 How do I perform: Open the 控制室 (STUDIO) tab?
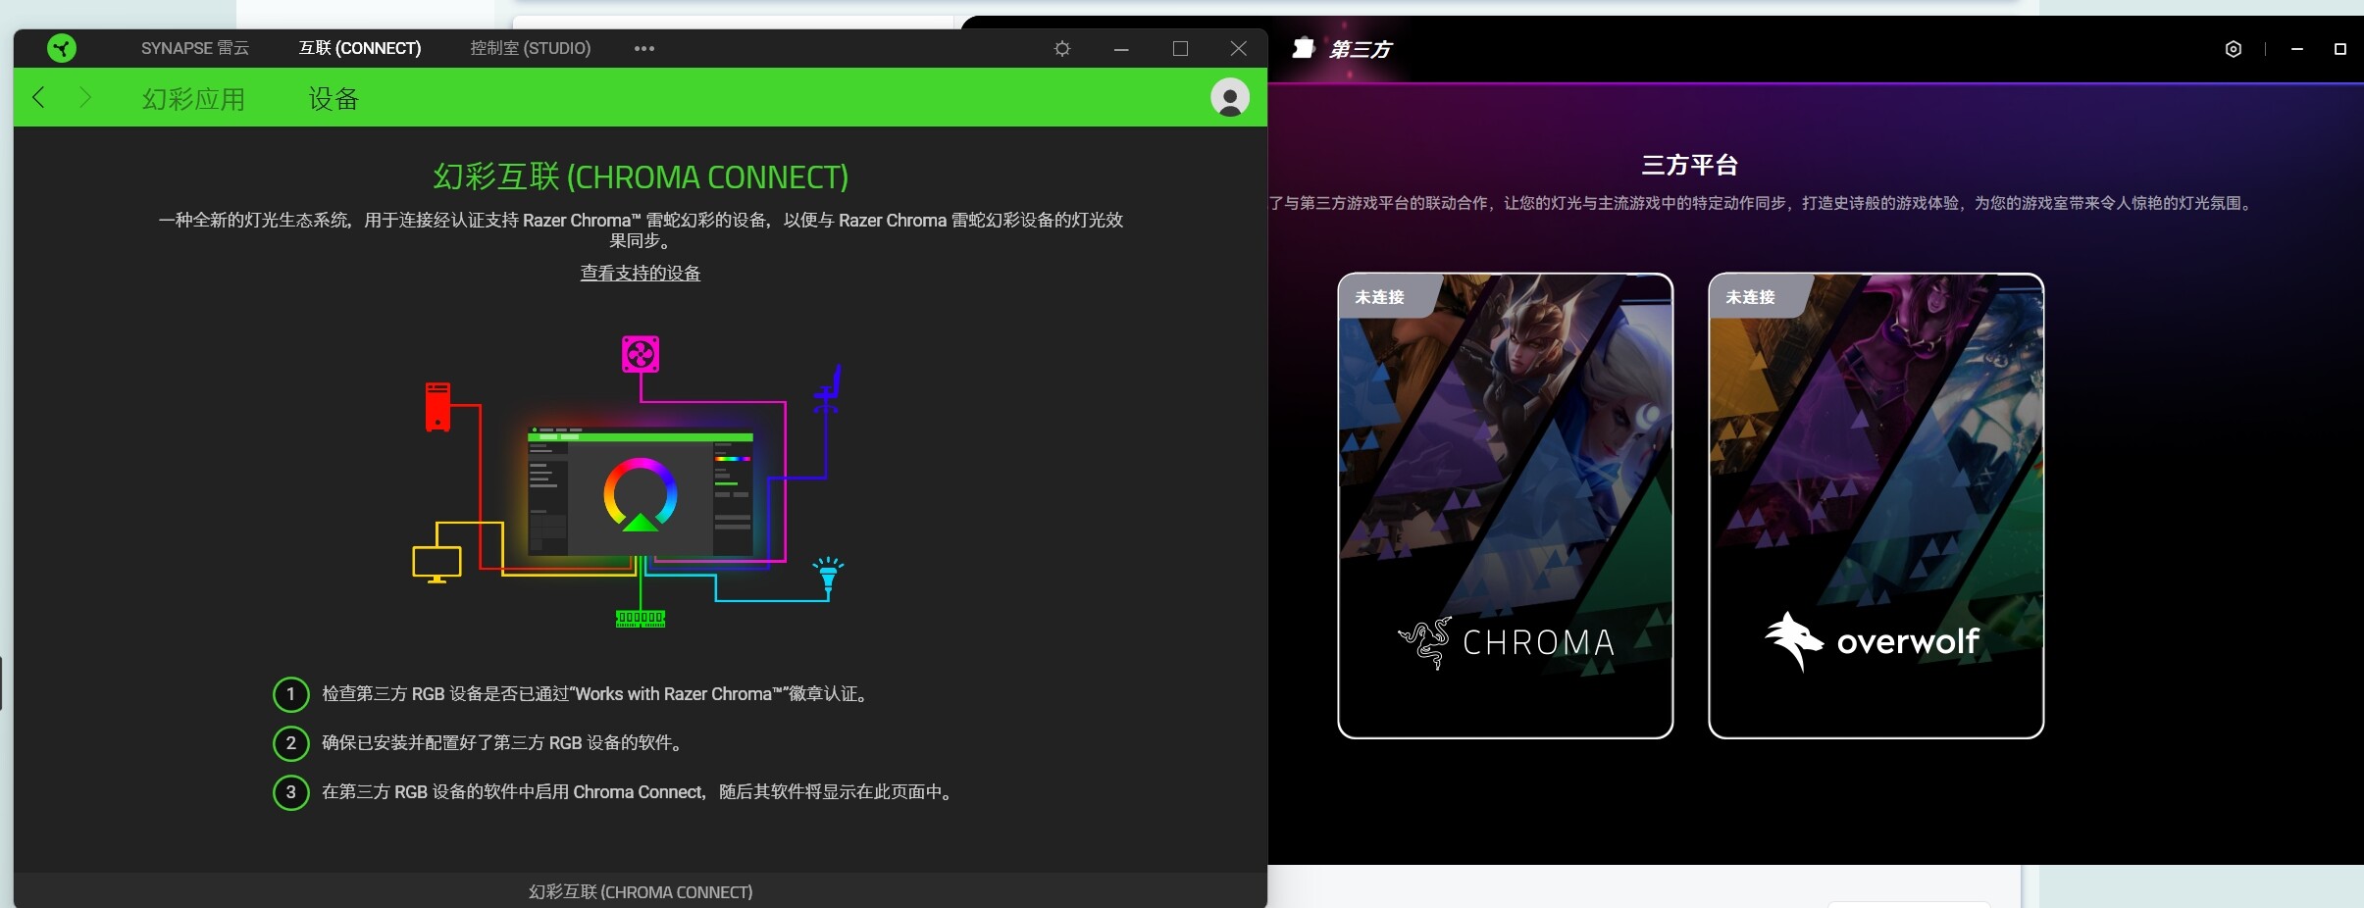531,48
